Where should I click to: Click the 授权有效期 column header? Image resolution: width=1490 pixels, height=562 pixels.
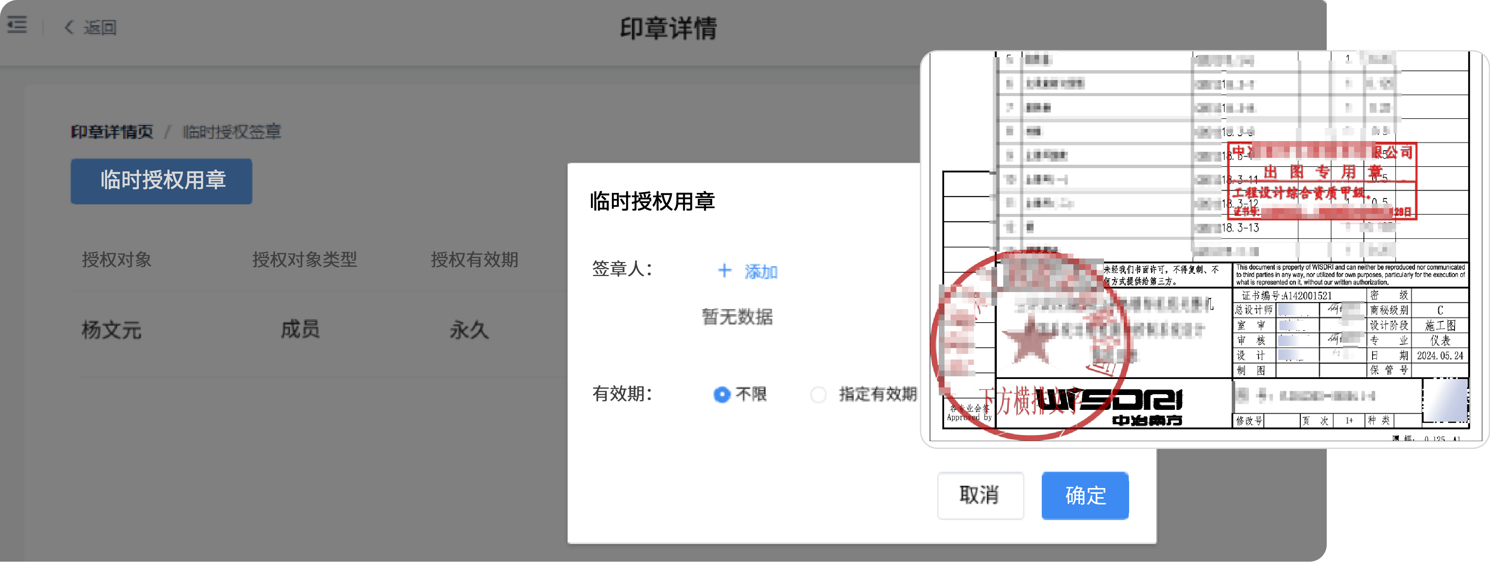pos(474,260)
